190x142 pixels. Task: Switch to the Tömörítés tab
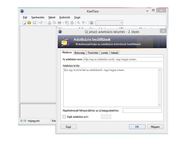93,53
